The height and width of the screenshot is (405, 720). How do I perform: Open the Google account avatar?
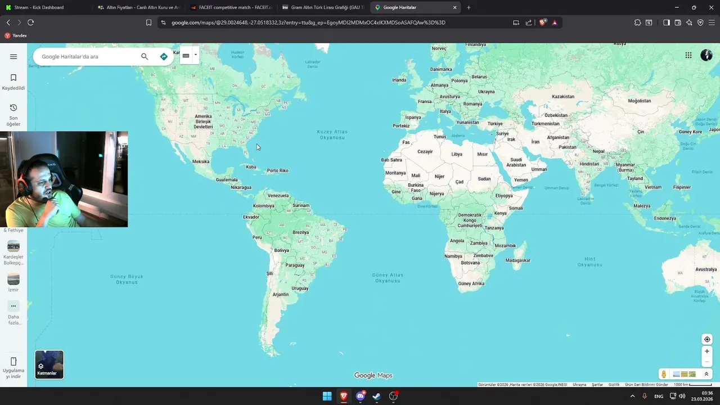706,55
